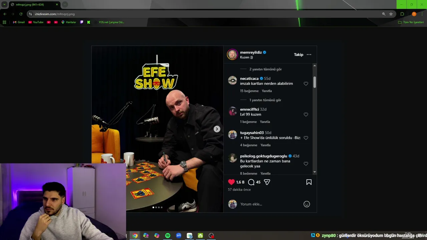Click the address bar URL
Image resolution: width=427 pixels, height=240 pixels.
[x=55, y=14]
